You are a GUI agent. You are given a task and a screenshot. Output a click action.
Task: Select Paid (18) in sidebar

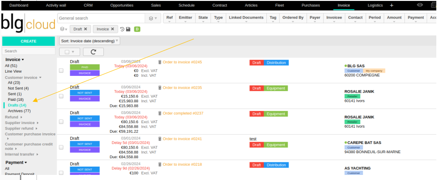point(16,99)
